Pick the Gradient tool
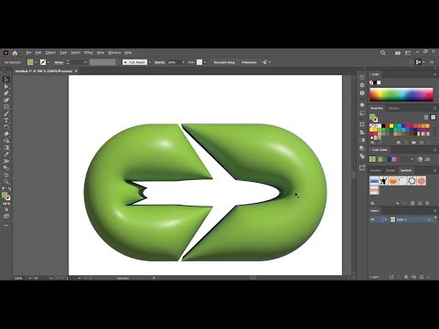439x329 pixels. [6, 147]
